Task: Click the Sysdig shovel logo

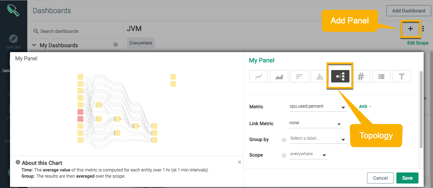Action: click(x=13, y=10)
